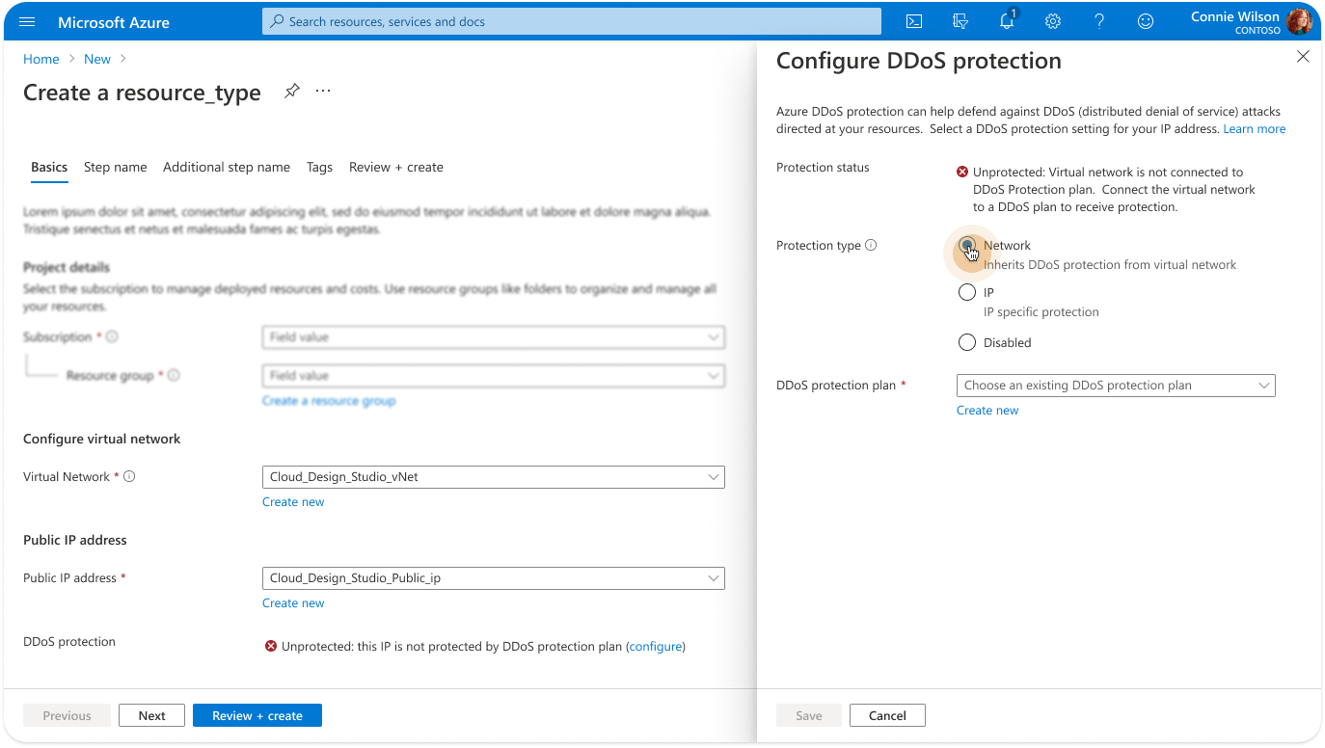Click the blue Review + create button
The image size is (1325, 748).
click(x=257, y=715)
